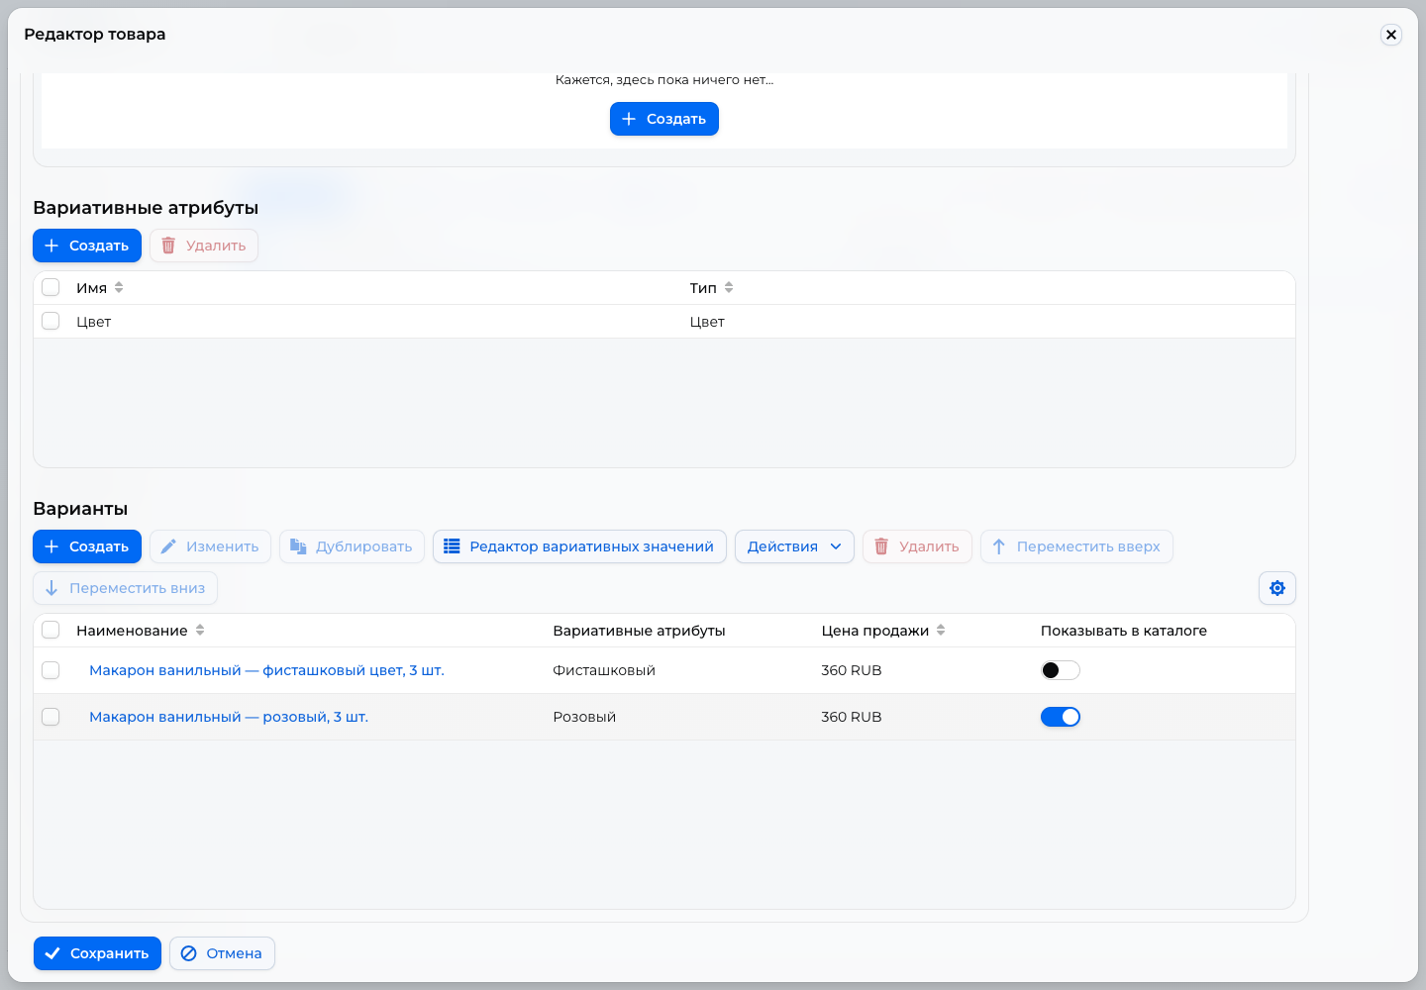Click the Сохранить button
Image resolution: width=1426 pixels, height=990 pixels.
click(97, 953)
